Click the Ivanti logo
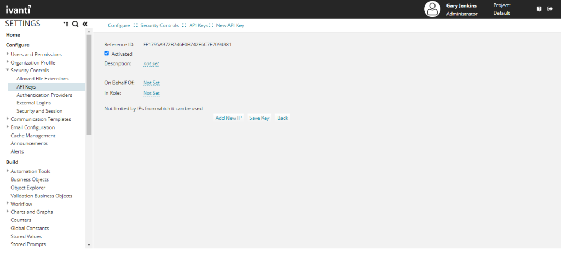 coord(18,9)
